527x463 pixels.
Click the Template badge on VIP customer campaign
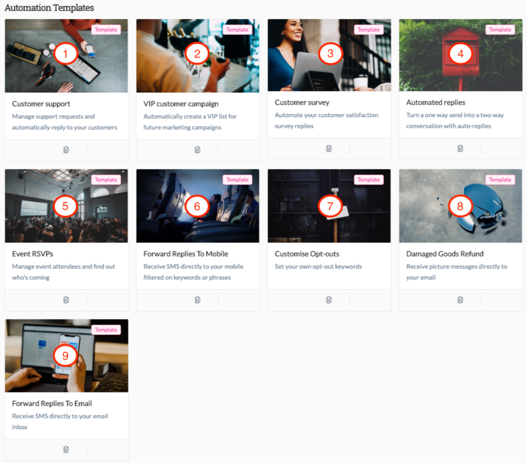pyautogui.click(x=237, y=30)
